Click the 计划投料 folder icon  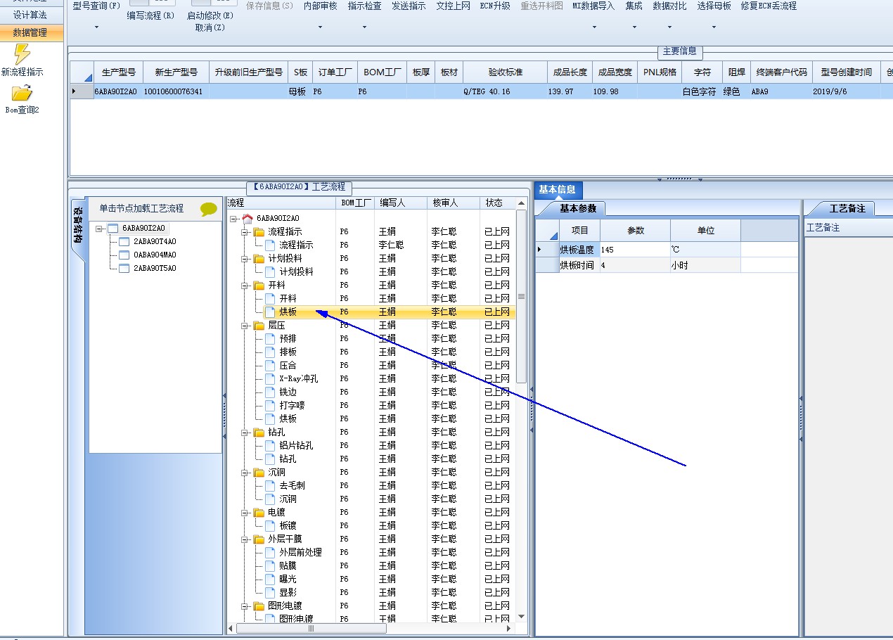259,259
